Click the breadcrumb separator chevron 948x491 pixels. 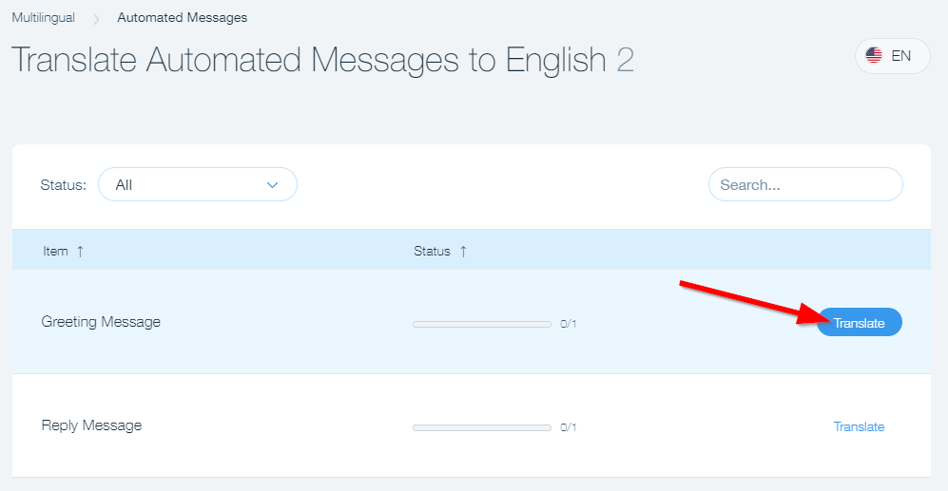[x=96, y=18]
